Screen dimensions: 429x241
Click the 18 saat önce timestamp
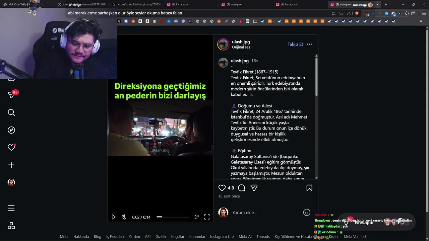click(x=229, y=196)
